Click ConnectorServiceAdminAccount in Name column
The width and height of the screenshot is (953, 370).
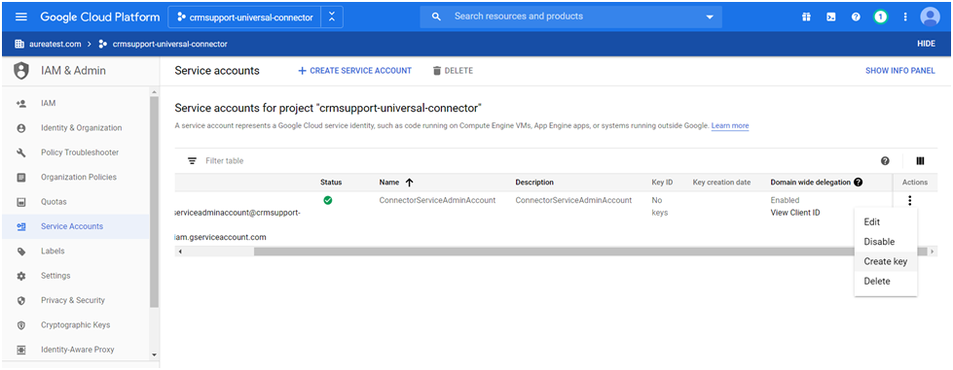[437, 200]
